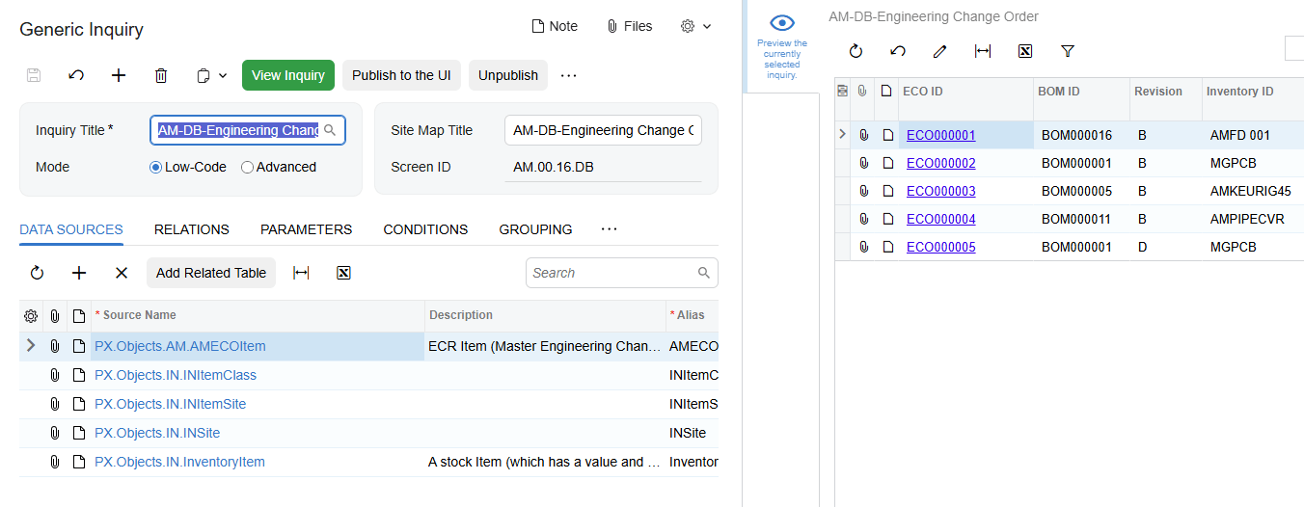This screenshot has width=1304, height=507.
Task: Click the attachment icon on the INItemClass row
Action: (x=55, y=375)
